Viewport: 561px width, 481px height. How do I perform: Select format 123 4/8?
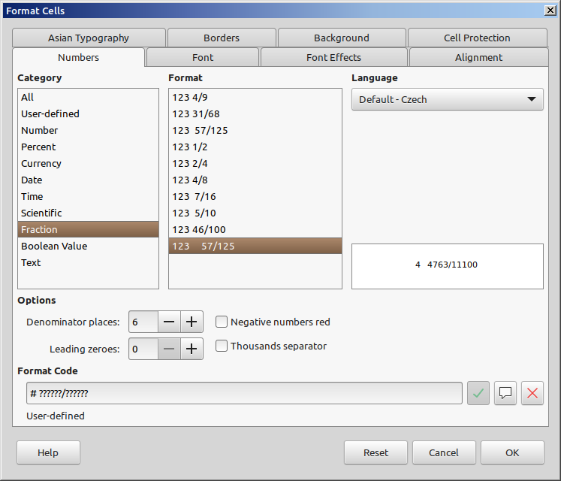point(255,180)
